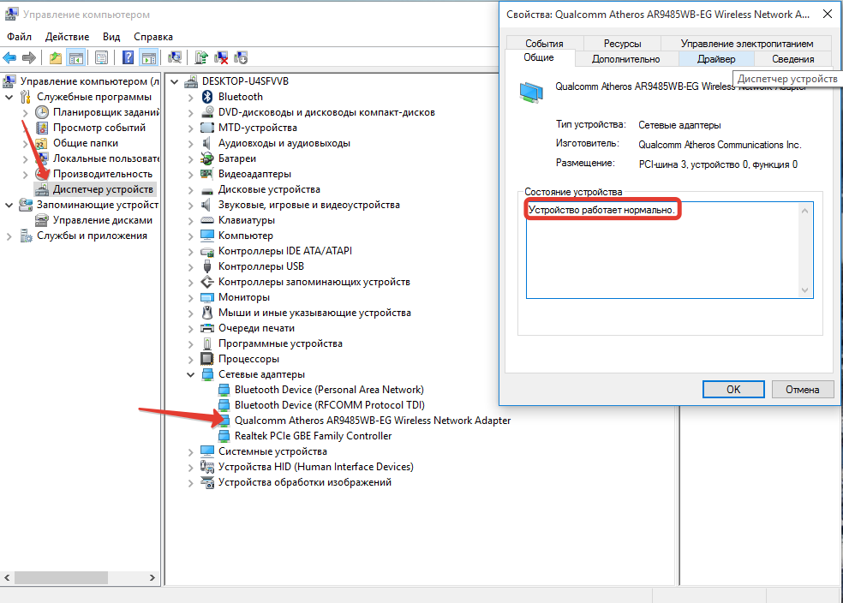This screenshot has width=843, height=603.
Task: Collapse the Сетевые адаптеры category
Action: (190, 374)
